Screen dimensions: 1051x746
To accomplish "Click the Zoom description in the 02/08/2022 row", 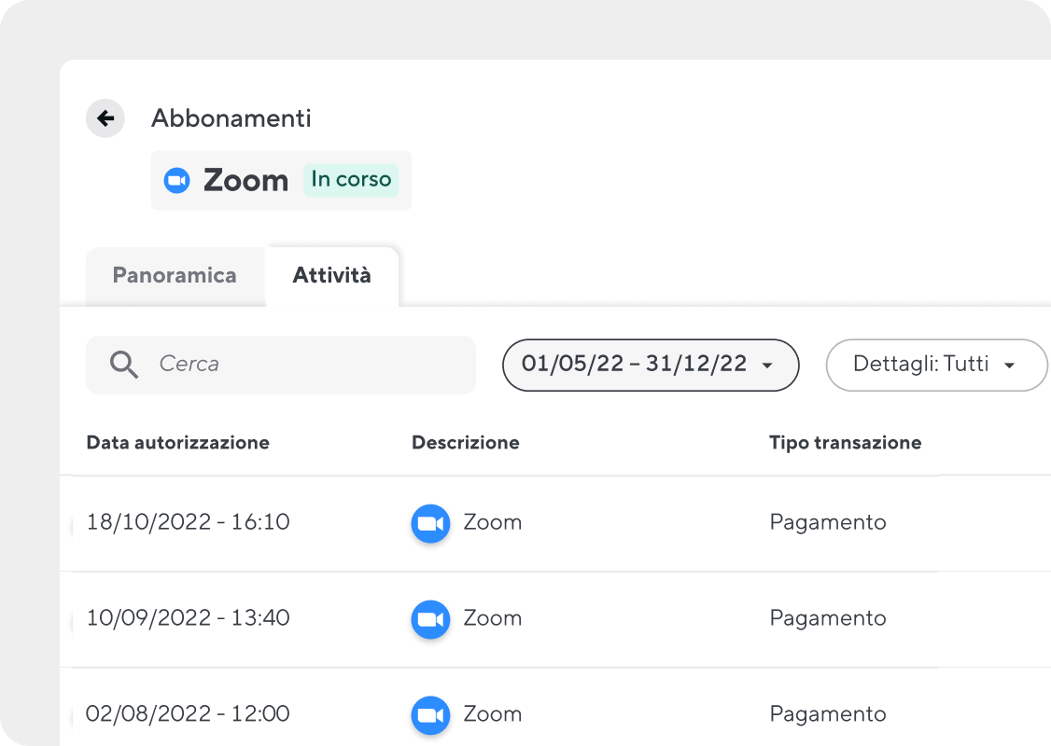I will [x=493, y=714].
